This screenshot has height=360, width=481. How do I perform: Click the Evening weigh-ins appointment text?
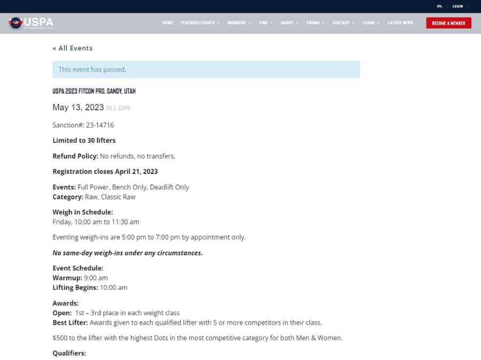[x=149, y=237]
